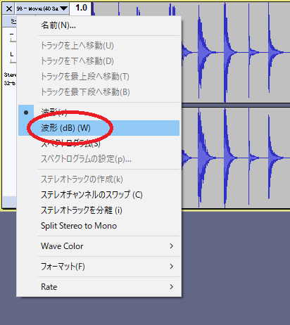
Task: Open スペクトログラムの設定(p)... entry
Action: click(99, 159)
